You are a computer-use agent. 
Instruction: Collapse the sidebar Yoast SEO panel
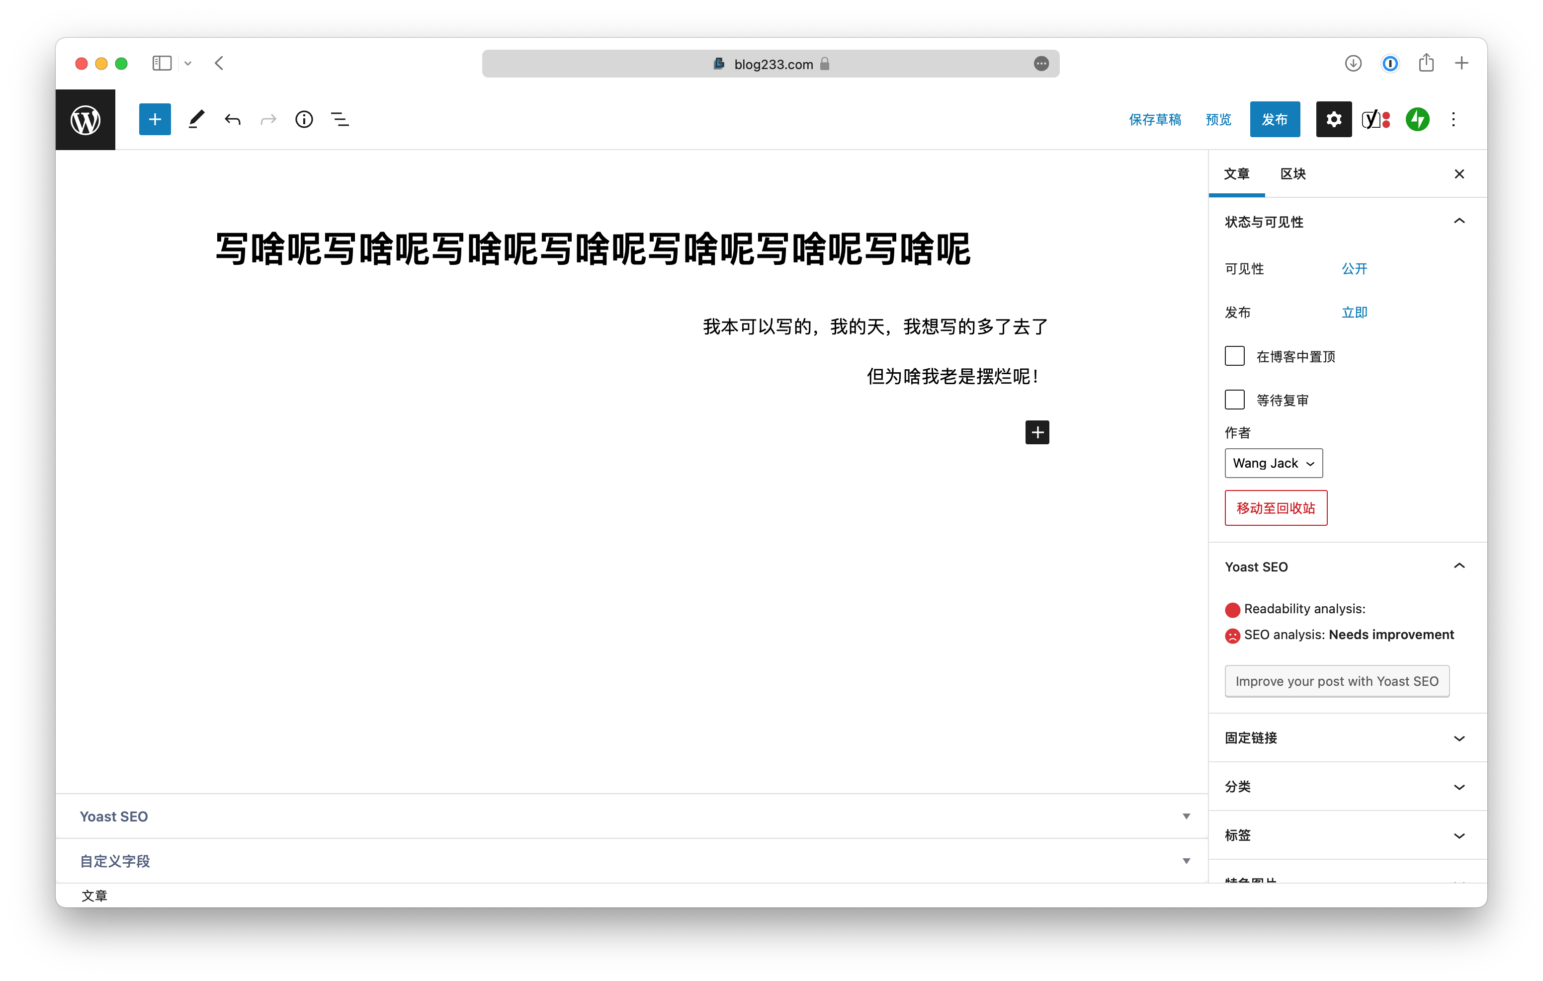pyautogui.click(x=1347, y=567)
